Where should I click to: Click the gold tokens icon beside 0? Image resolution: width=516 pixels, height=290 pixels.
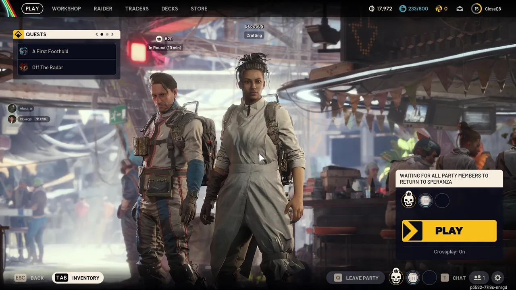(439, 8)
